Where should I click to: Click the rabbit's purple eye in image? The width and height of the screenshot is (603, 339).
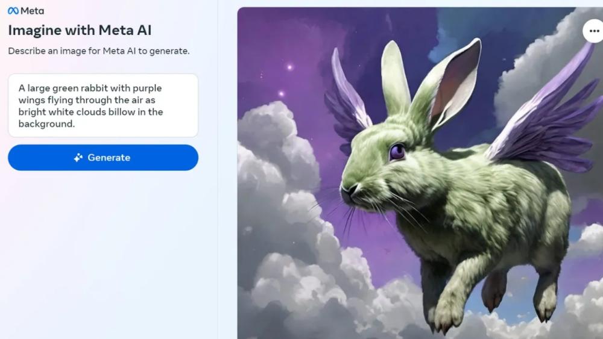tap(397, 152)
